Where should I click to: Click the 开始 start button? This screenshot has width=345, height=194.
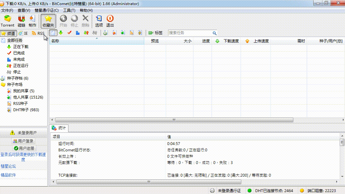(x=63, y=21)
